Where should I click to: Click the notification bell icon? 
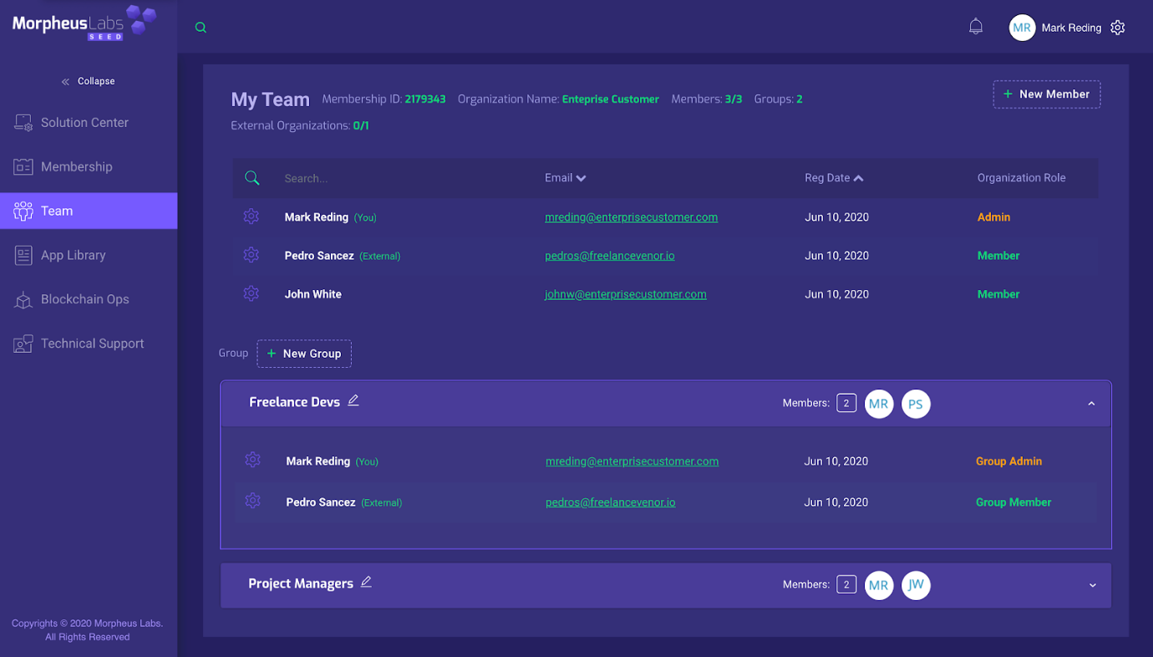pos(975,26)
